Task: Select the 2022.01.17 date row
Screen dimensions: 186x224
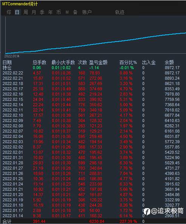Action: coord(13,210)
